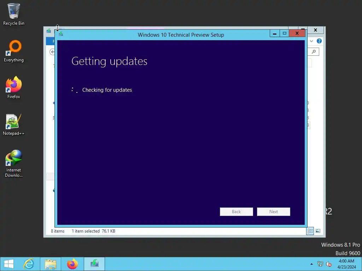This screenshot has height=271, width=362.
Task: Click File Explorer title bar icon
Action: (49, 31)
